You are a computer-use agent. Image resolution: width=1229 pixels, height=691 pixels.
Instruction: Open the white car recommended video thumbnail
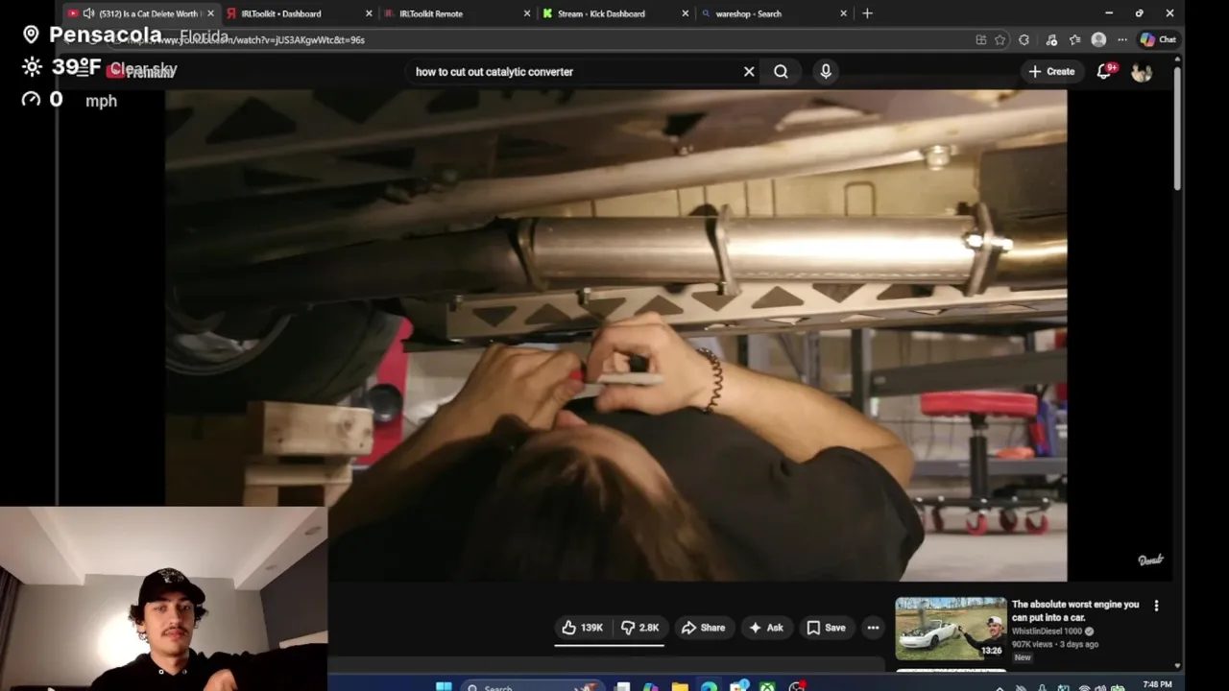[951, 629]
